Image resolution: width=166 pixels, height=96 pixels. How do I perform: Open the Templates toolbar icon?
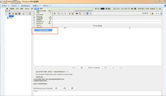(10, 14)
